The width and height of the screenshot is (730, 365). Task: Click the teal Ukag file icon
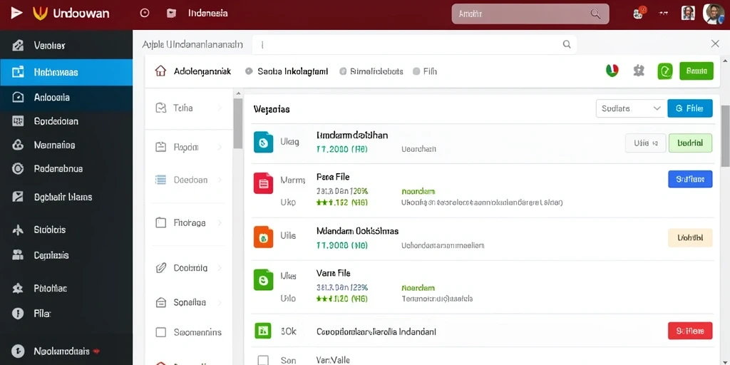(x=264, y=142)
